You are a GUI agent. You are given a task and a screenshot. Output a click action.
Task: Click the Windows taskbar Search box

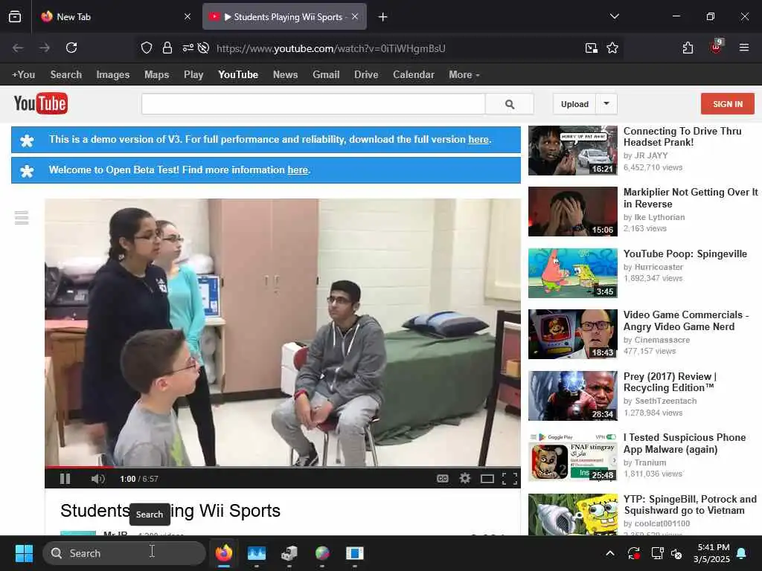[x=124, y=553]
